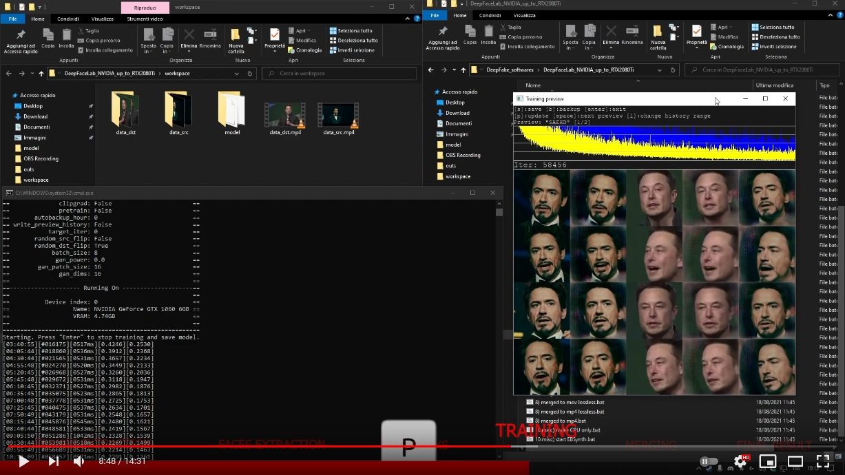Click Copia percorso in the workspace window
The height and width of the screenshot is (475, 845).
tap(98, 41)
